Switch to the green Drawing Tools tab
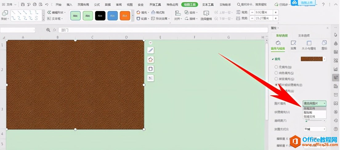340x150 pixels. pyautogui.click(x=189, y=5)
